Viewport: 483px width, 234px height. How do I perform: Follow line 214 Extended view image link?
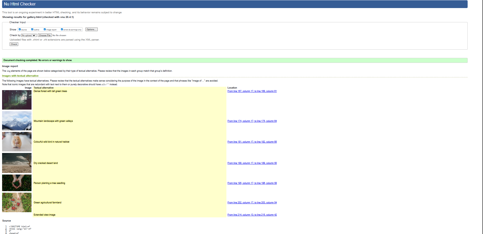click(252, 215)
